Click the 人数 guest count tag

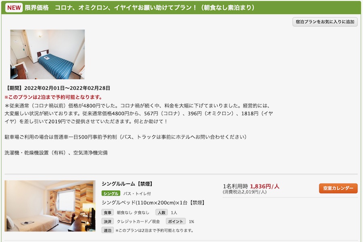click(x=162, y=213)
